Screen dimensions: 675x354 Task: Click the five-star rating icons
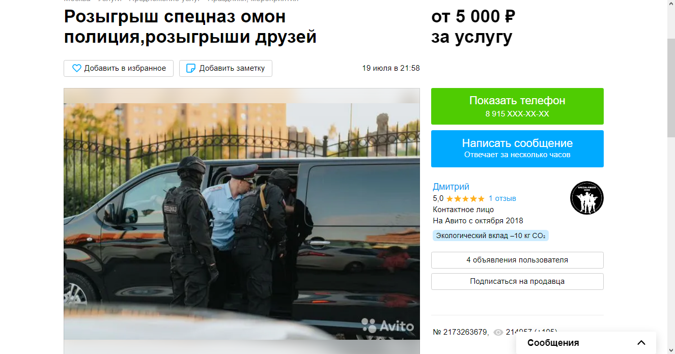(x=465, y=198)
